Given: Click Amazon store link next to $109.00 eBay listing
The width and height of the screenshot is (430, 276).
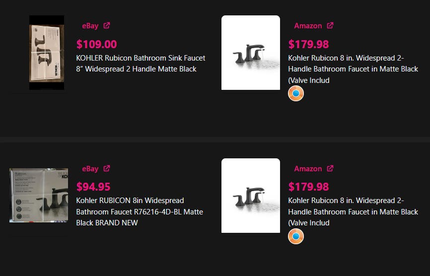Looking at the screenshot, I should click(308, 26).
